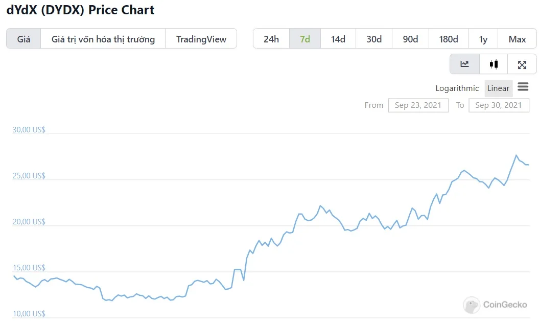
Task: Edit the To date Sep 30, 2021
Action: (499, 105)
